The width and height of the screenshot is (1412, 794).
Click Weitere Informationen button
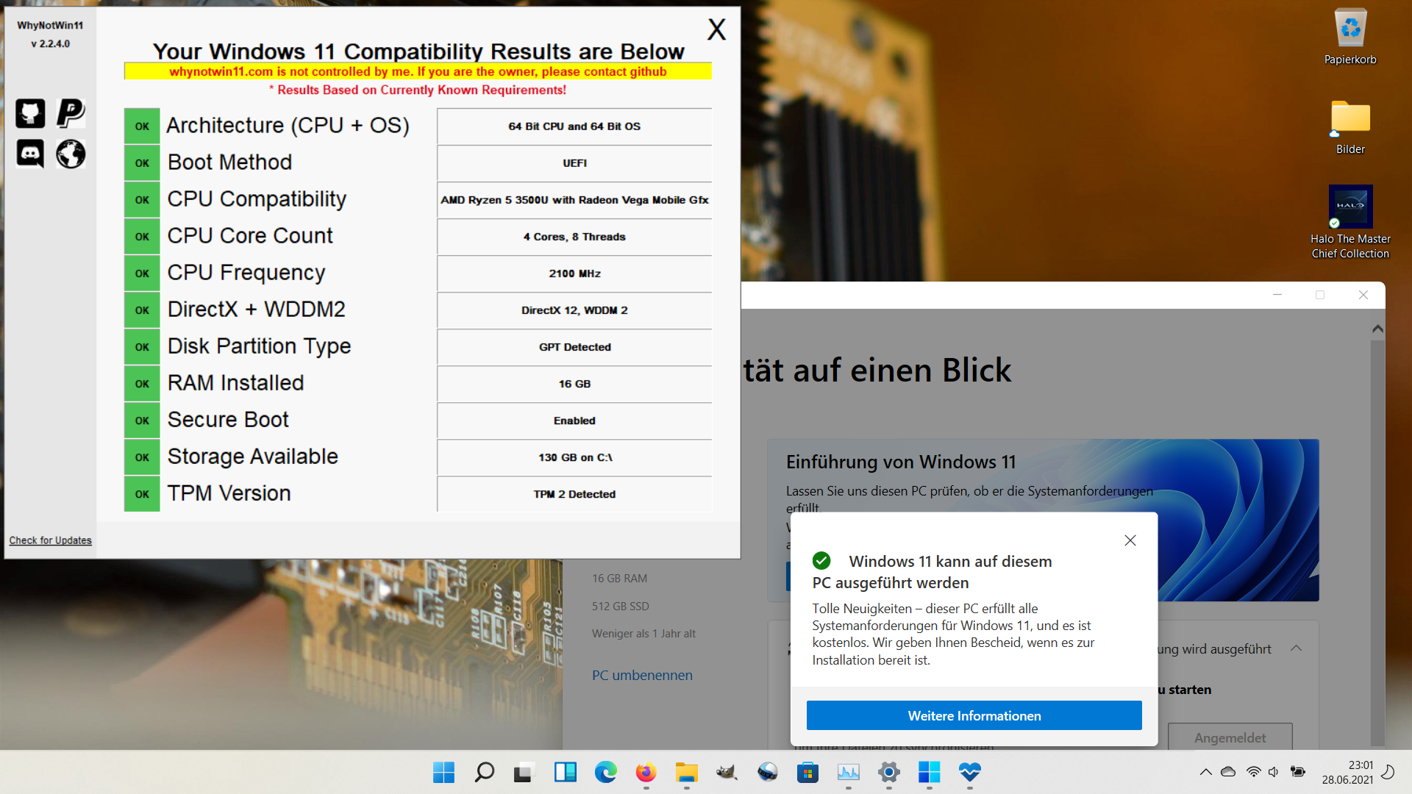pyautogui.click(x=974, y=715)
